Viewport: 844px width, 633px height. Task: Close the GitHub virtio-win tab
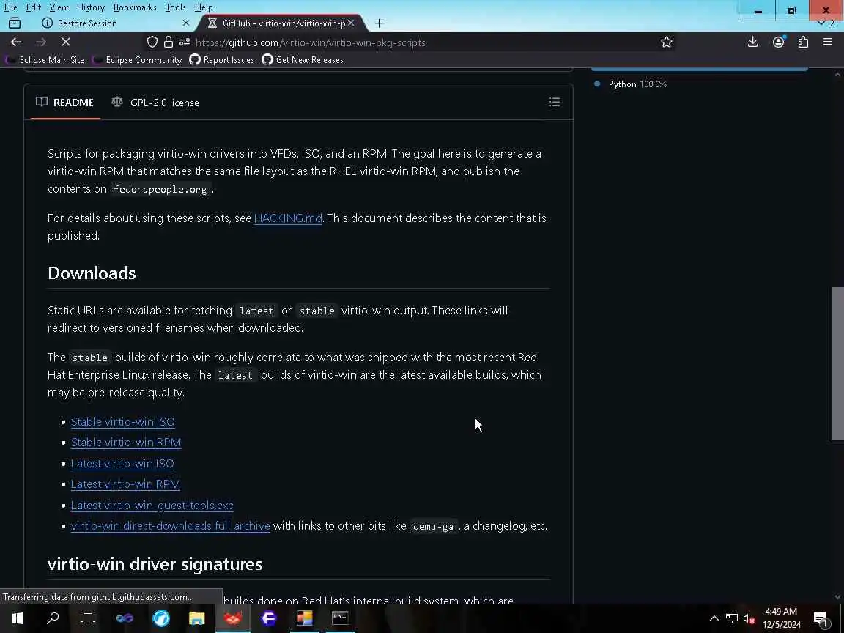point(351,23)
